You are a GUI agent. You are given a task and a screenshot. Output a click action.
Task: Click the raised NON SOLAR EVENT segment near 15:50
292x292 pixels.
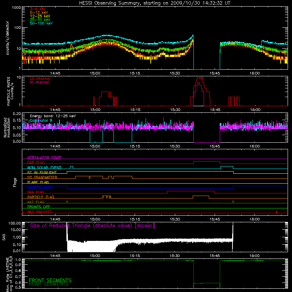(227, 166)
